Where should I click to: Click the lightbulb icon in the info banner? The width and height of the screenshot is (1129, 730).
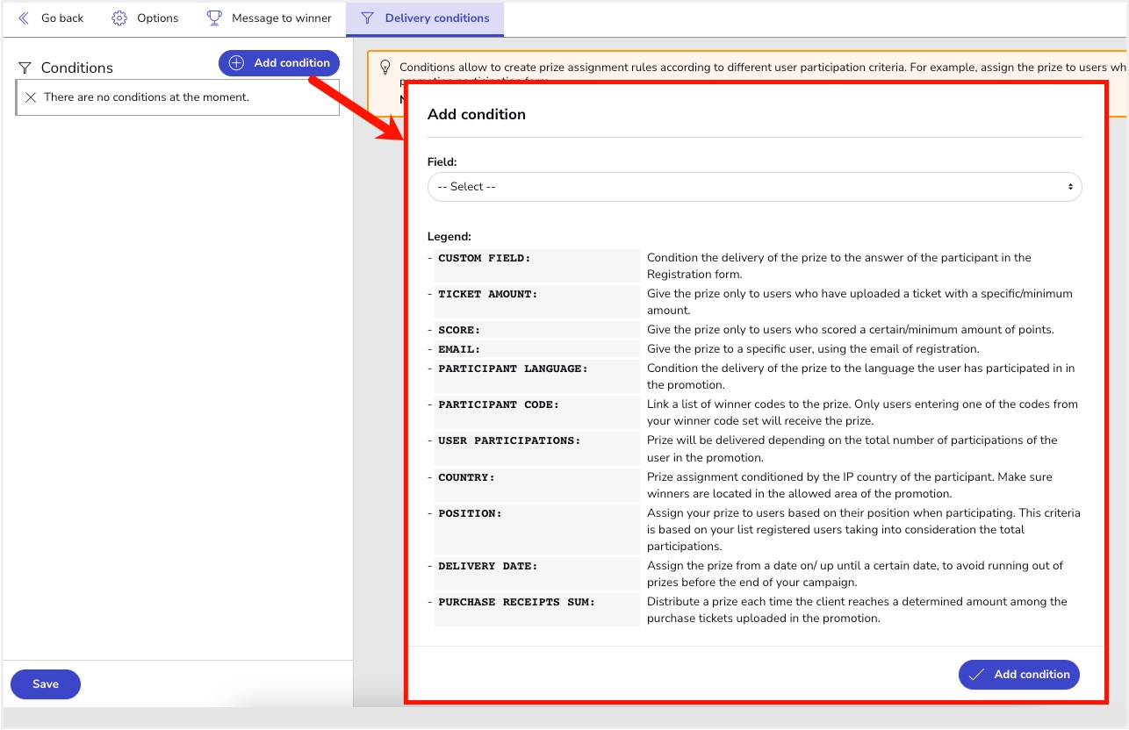pyautogui.click(x=385, y=67)
